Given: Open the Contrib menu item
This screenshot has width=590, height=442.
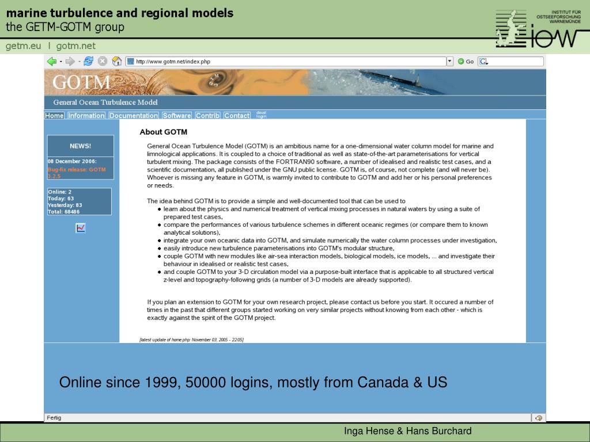Looking at the screenshot, I should (207, 115).
